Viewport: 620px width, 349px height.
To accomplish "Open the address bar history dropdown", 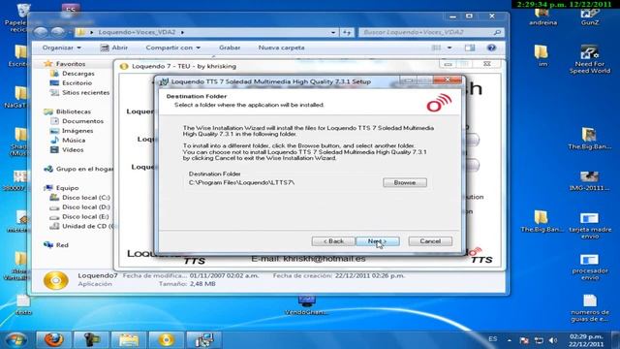I will (333, 32).
